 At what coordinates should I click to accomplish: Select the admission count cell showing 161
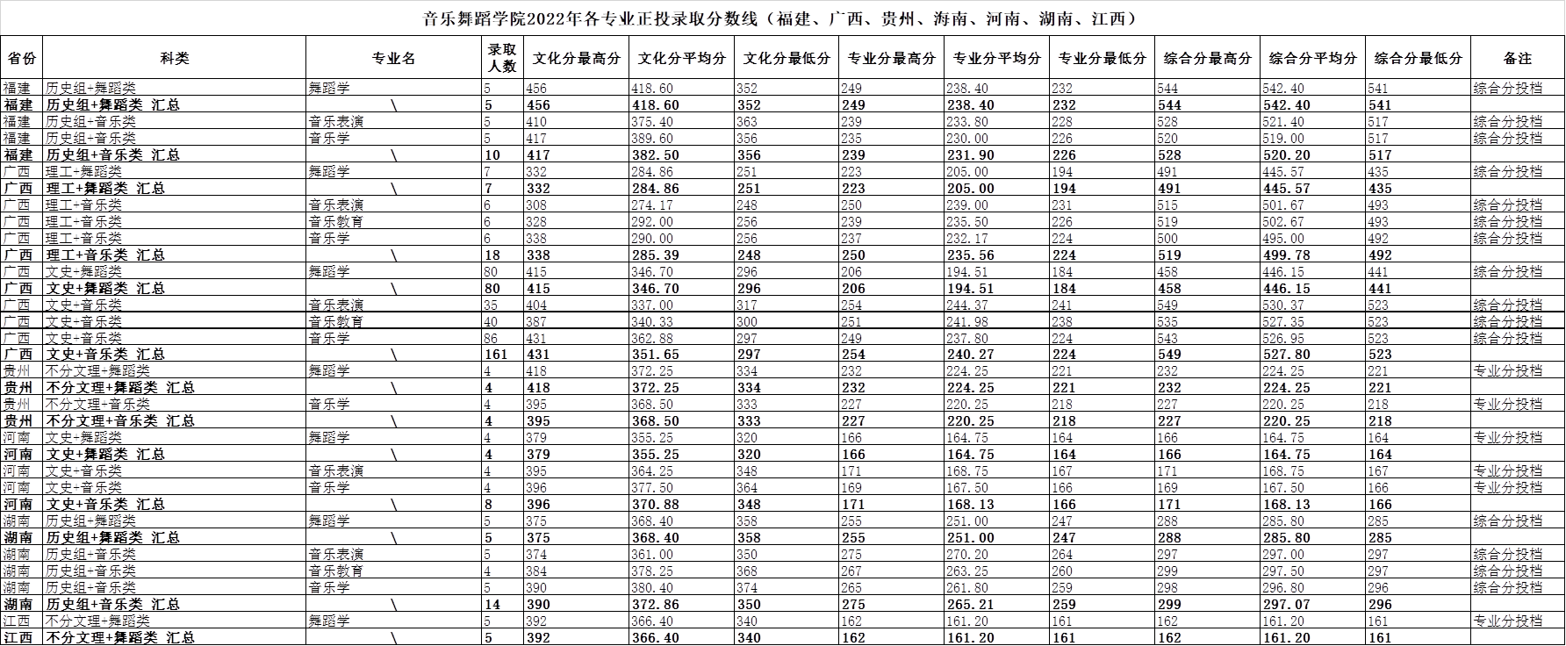pyautogui.click(x=497, y=355)
